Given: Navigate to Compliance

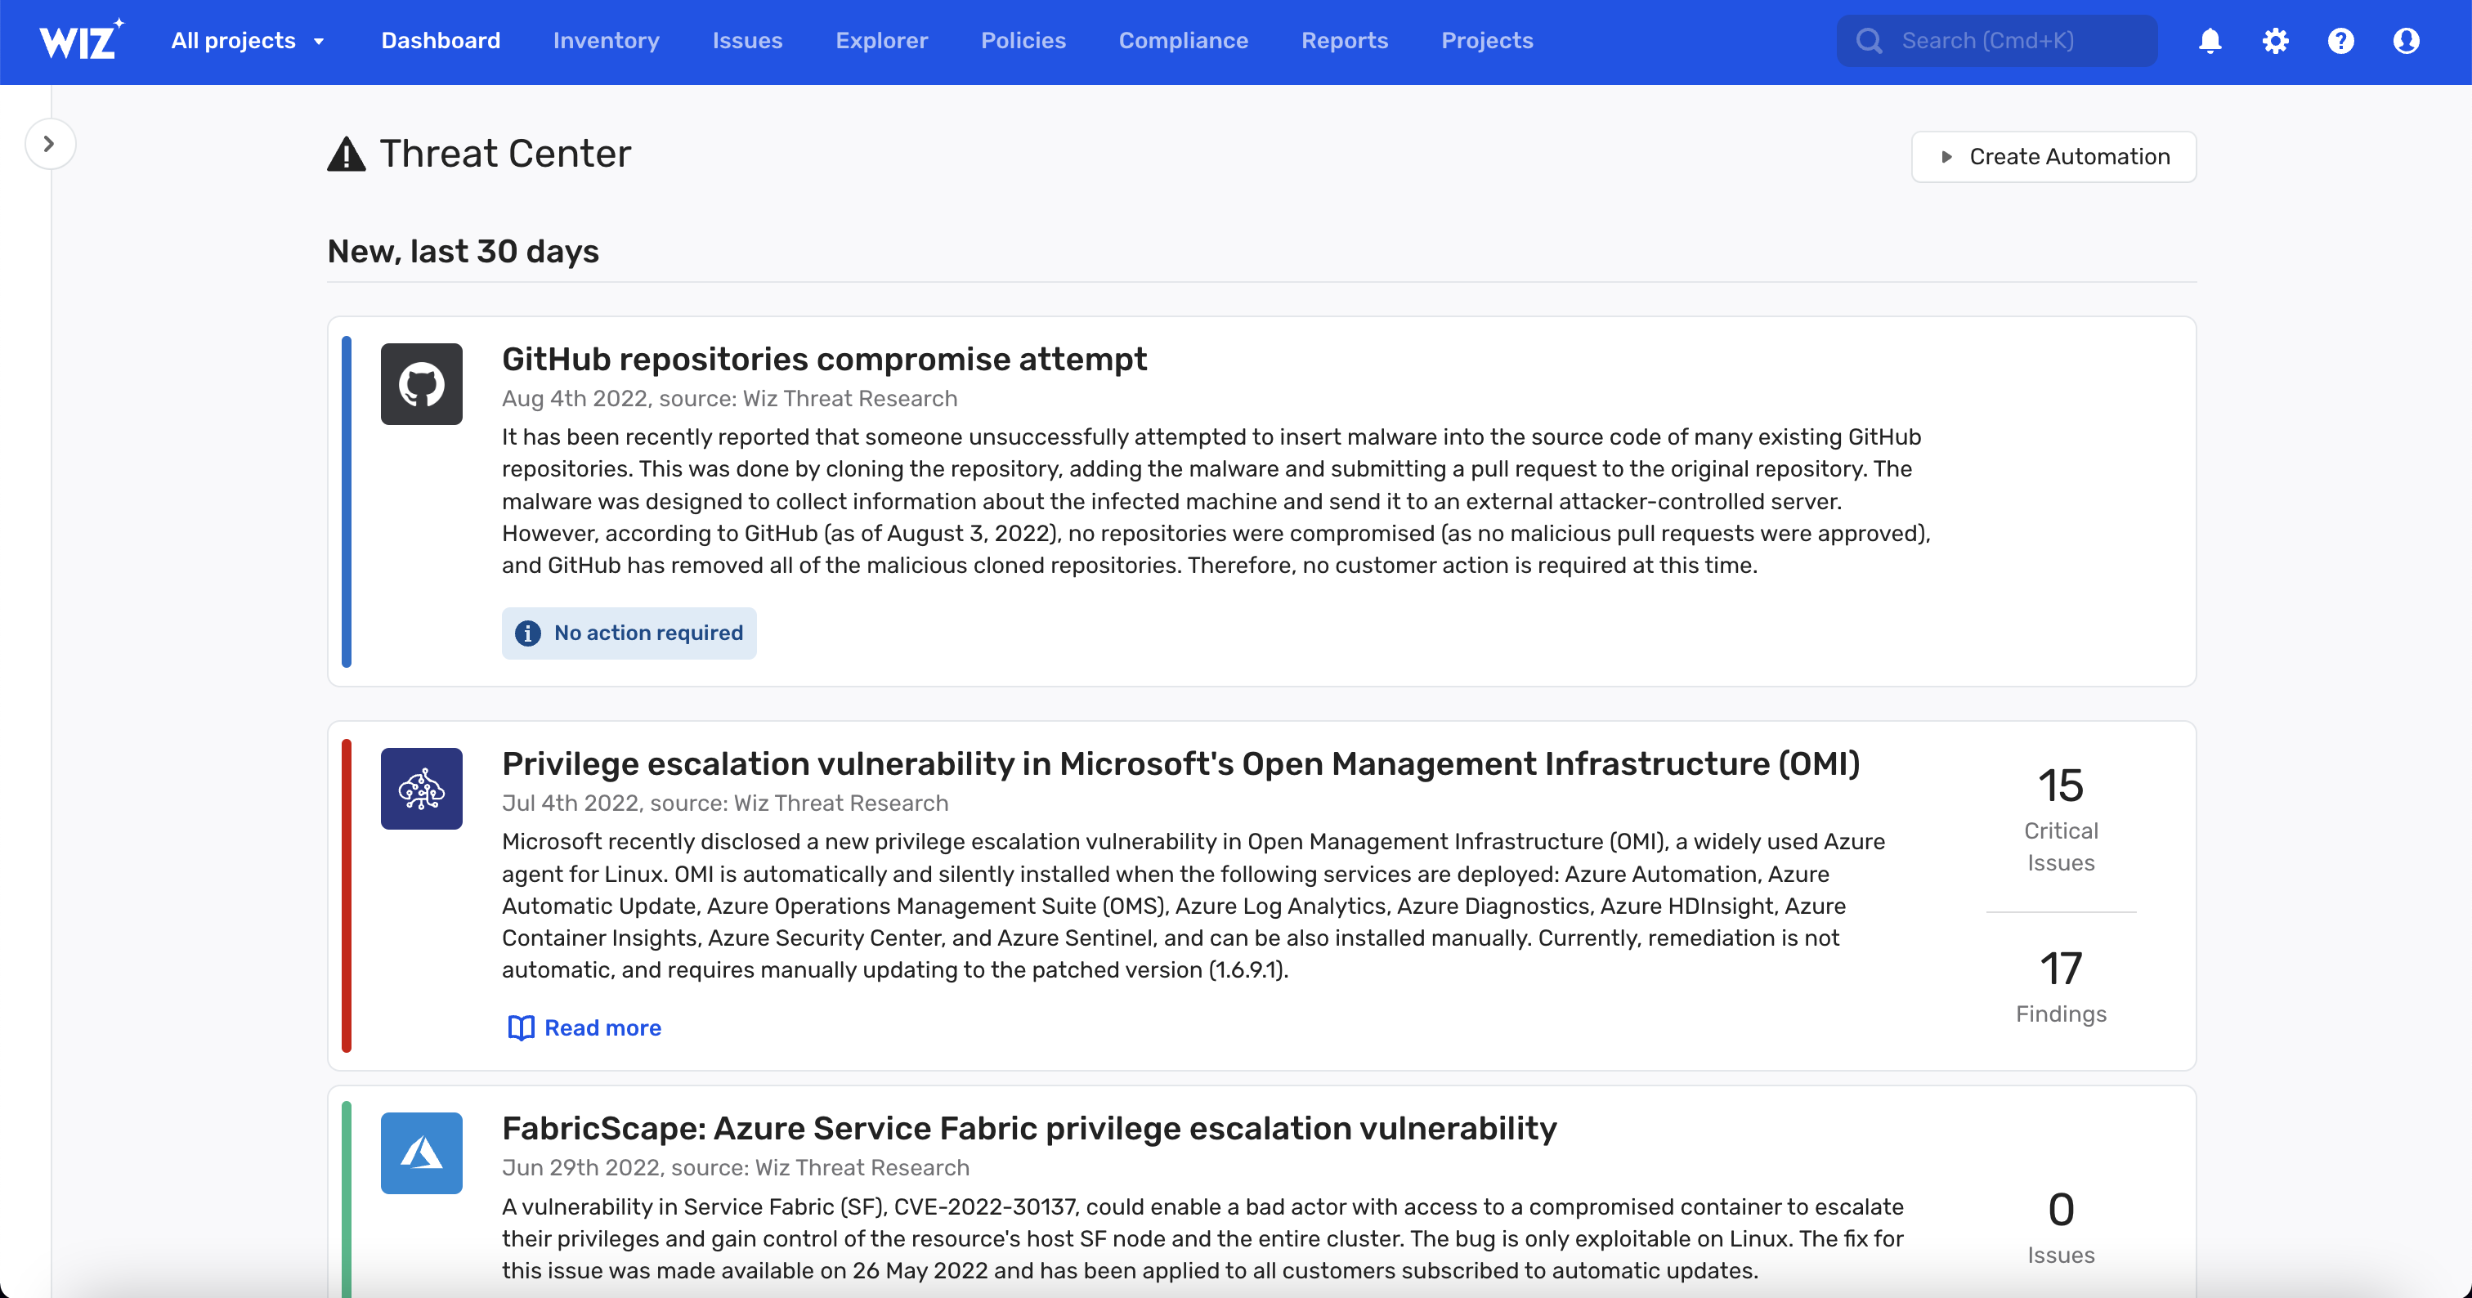Looking at the screenshot, I should [1183, 40].
